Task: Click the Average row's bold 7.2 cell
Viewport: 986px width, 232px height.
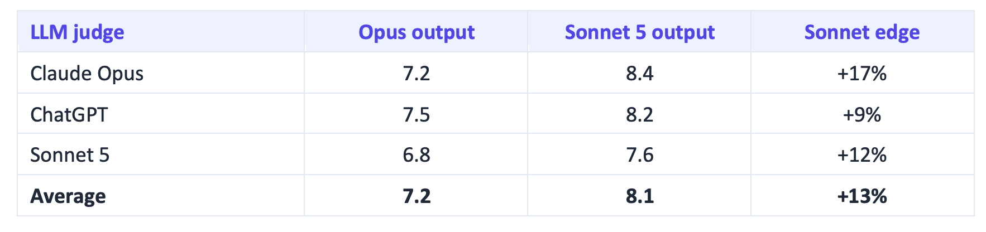Action: (x=417, y=196)
